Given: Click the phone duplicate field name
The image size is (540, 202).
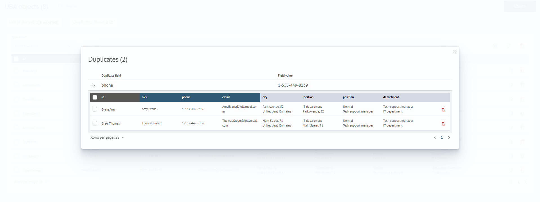Looking at the screenshot, I should pos(107,85).
